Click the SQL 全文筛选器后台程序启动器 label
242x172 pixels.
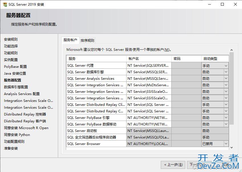point(92,137)
